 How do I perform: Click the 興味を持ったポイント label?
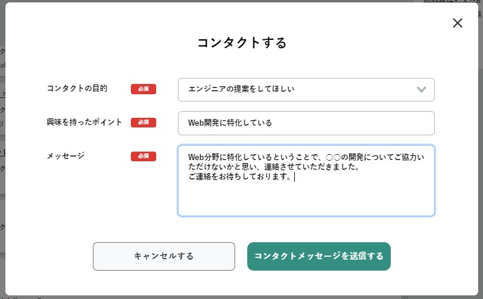pos(84,122)
